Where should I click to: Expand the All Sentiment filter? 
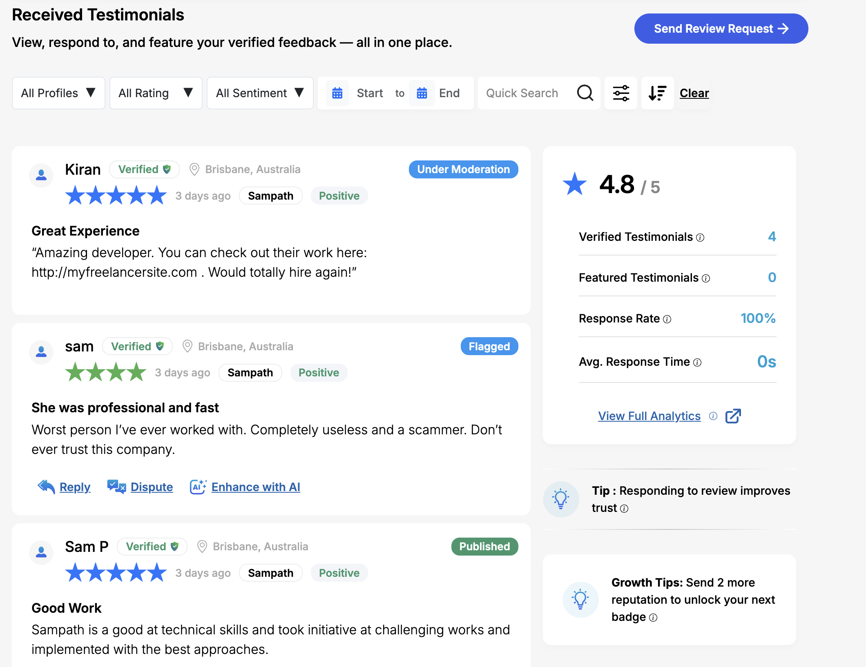(x=260, y=93)
